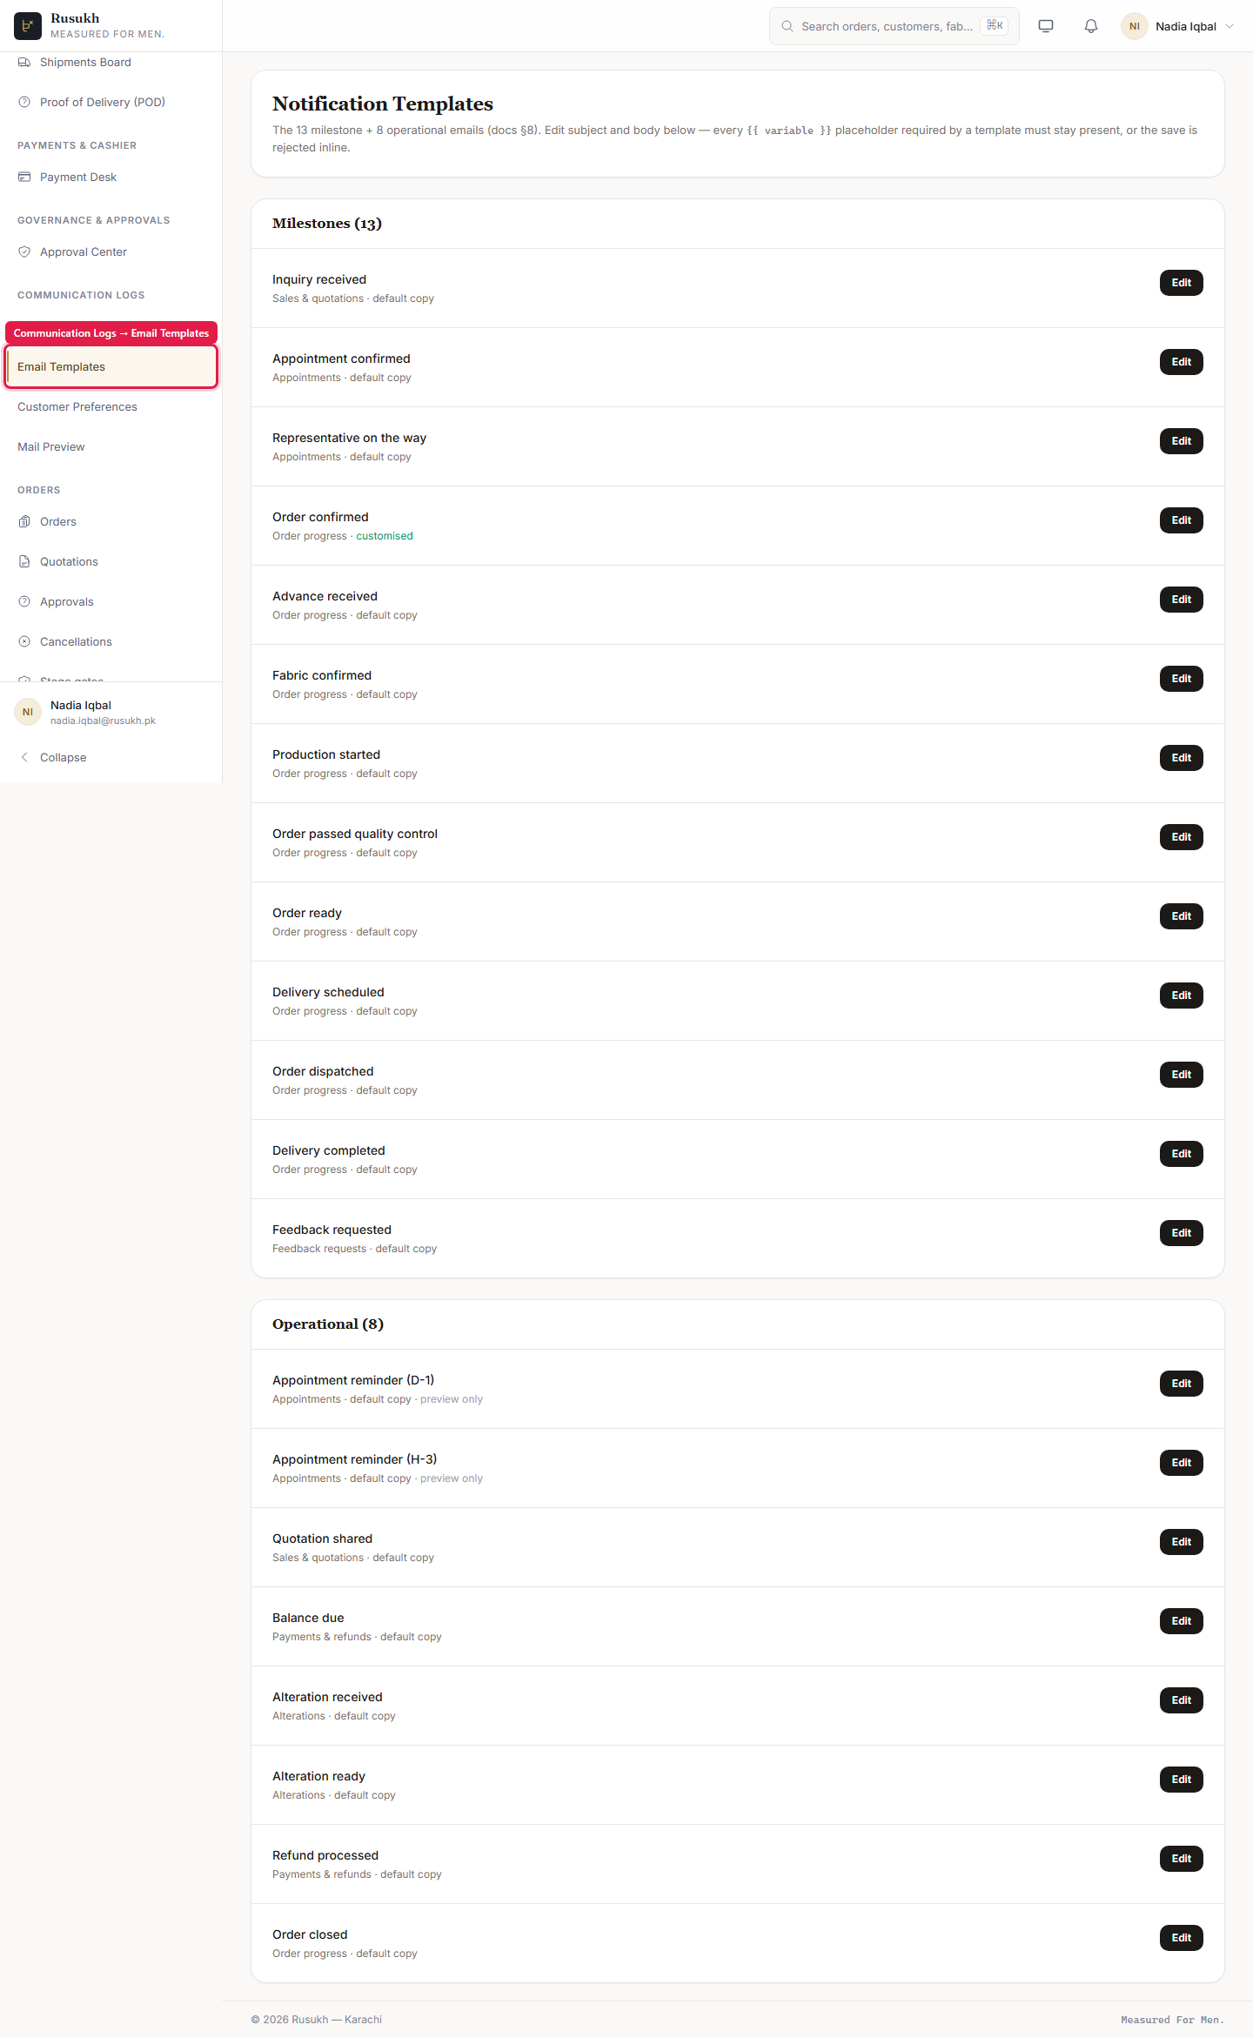Click the Cancellations circle-x icon
This screenshot has height=2038, width=1253.
(24, 642)
